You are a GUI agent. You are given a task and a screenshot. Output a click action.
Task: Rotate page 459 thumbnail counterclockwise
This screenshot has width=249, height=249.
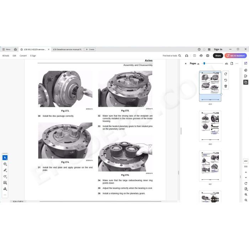(x=226, y=80)
